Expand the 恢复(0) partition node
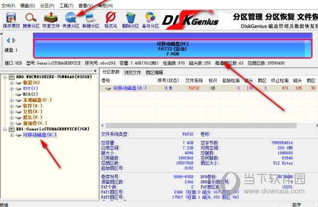Image resolution: width=318 pixels, height=207 pixels. [x=11, y=83]
